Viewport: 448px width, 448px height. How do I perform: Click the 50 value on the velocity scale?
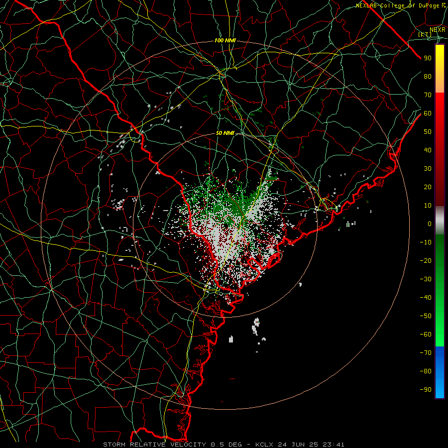[x=428, y=132]
